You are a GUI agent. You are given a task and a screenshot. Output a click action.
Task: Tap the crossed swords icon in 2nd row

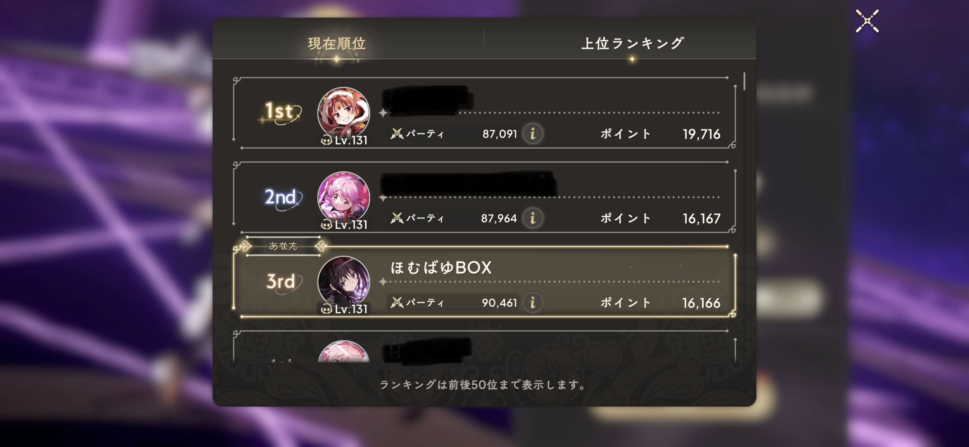(x=397, y=218)
